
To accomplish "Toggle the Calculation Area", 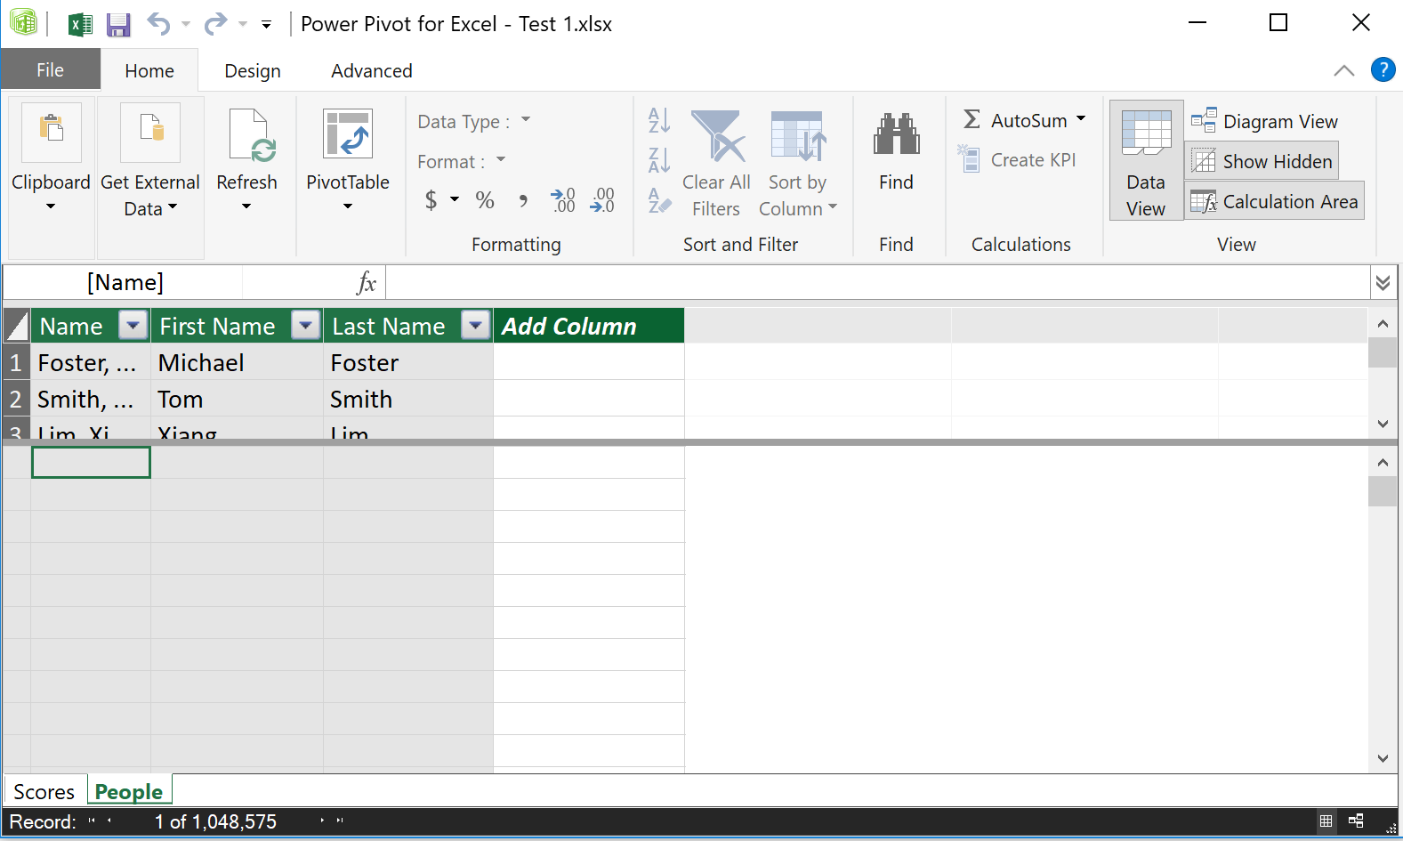I will 1274,201.
